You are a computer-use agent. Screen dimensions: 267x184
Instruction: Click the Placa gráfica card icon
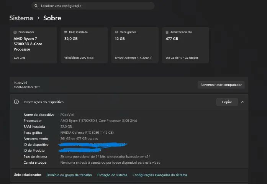[116, 32]
